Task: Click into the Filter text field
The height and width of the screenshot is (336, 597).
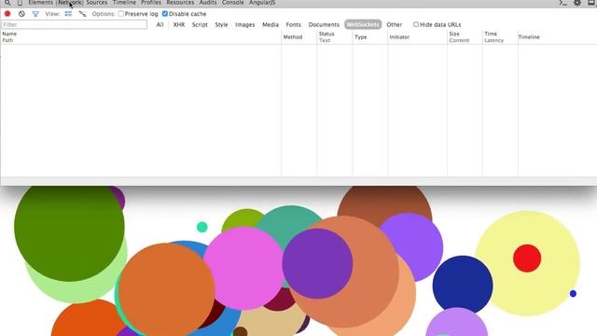Action: pos(75,24)
